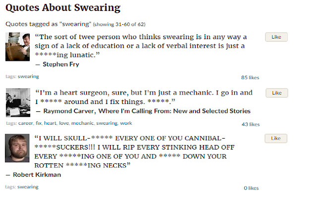Open the Robert Kirkman author link
The height and width of the screenshot is (198, 317).
click(x=37, y=175)
